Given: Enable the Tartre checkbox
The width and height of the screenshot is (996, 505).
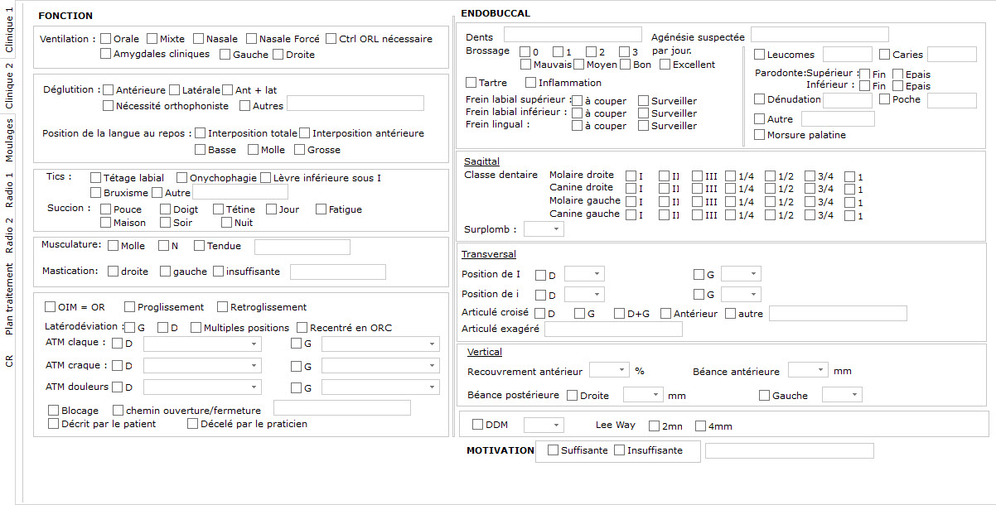Looking at the screenshot, I should [x=470, y=82].
